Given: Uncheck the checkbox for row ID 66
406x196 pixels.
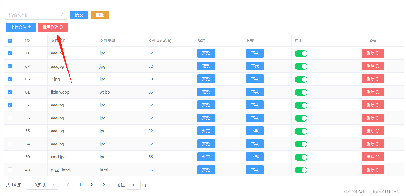Looking at the screenshot, I should point(10,79).
